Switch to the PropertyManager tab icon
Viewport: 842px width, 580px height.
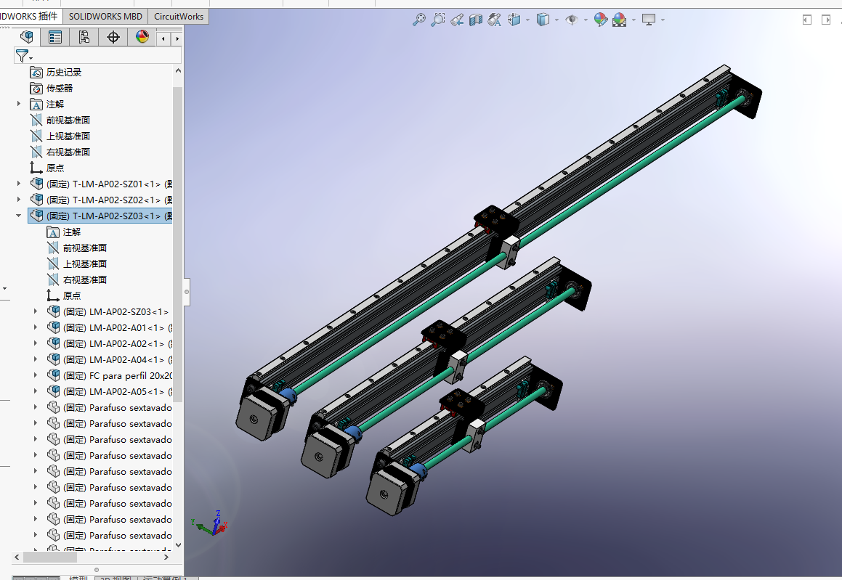(x=54, y=37)
